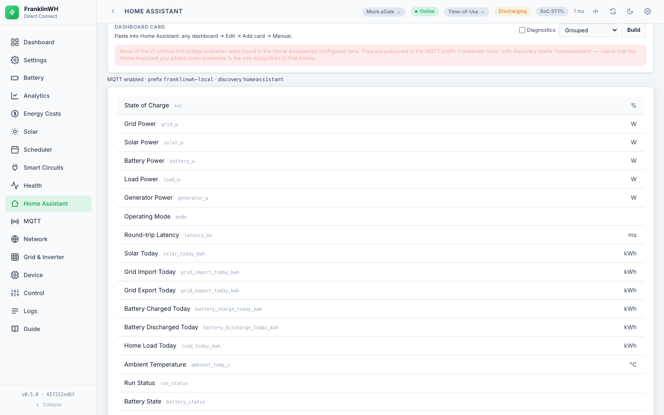664x415 pixels.
Task: Open the Mock aGate device dropdown
Action: click(x=384, y=12)
